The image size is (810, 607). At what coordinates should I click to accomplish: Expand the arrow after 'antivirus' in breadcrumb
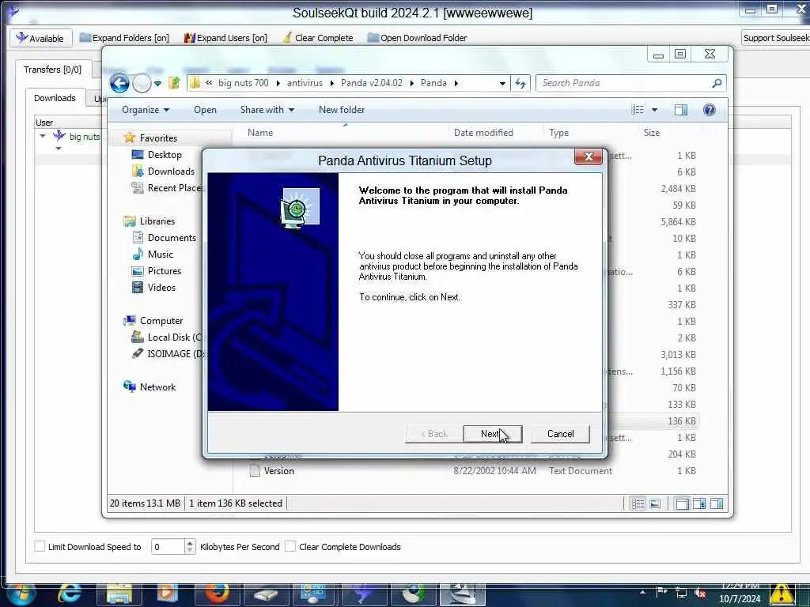[x=331, y=83]
